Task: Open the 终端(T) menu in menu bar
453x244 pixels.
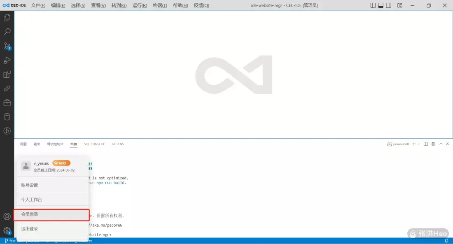Action: 160,5
